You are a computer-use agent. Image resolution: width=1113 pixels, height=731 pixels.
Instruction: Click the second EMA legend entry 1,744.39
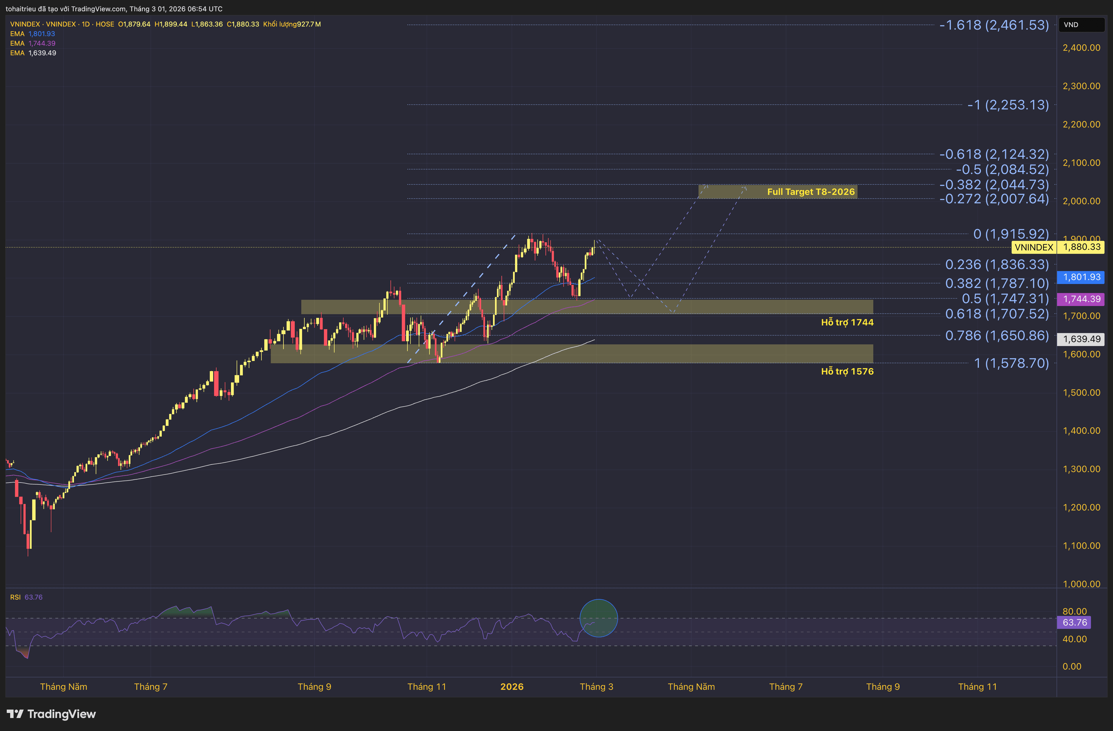(x=33, y=43)
